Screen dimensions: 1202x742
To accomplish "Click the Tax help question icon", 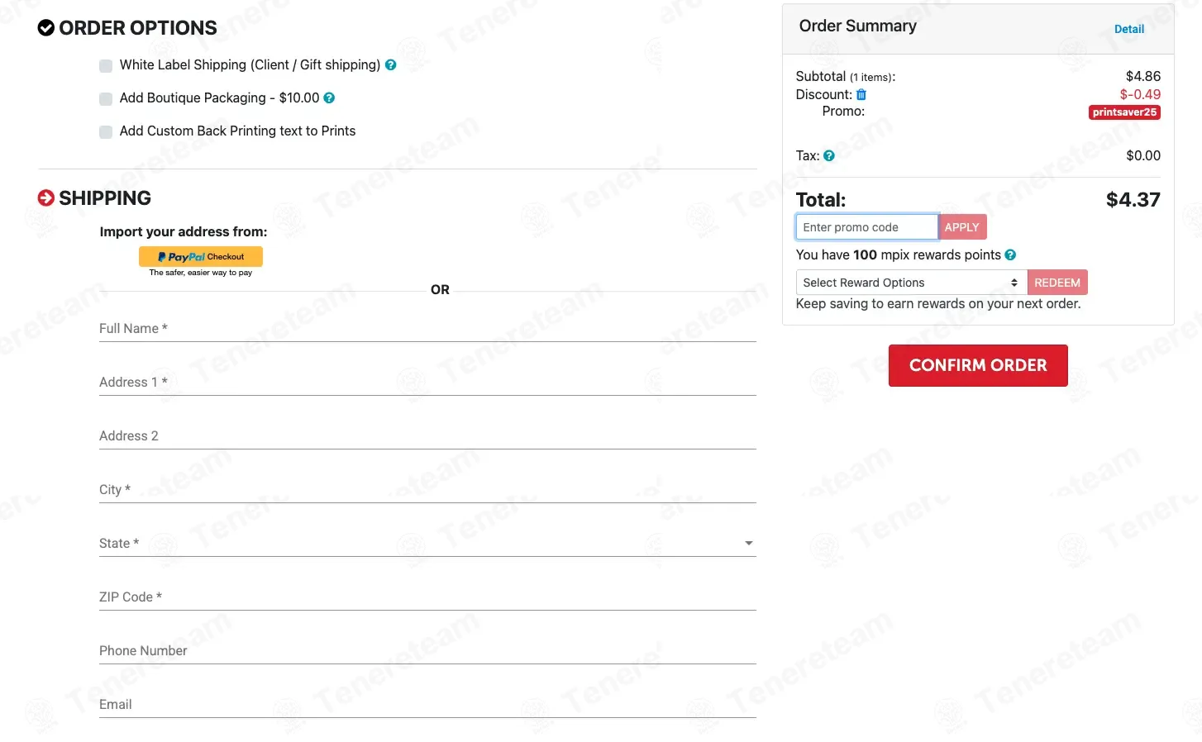I will tap(829, 155).
